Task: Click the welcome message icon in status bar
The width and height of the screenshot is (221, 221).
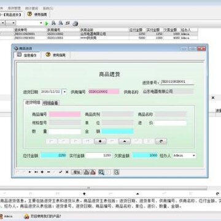Action: (26, 216)
